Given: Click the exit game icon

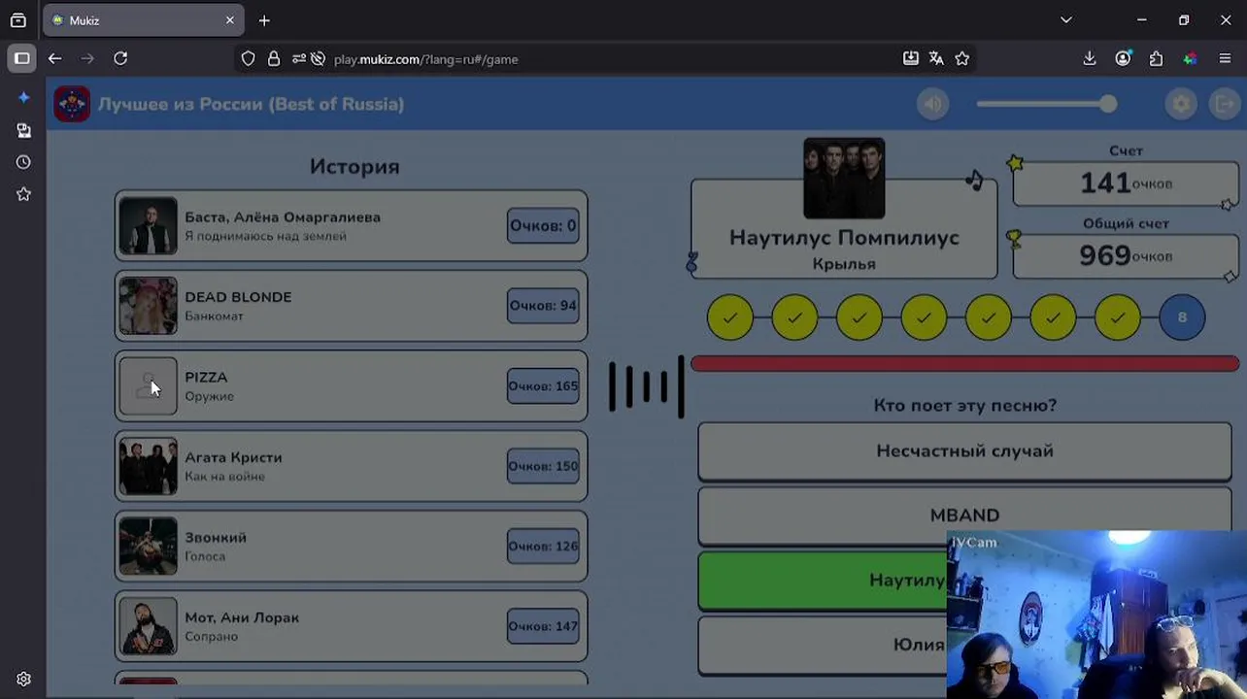Looking at the screenshot, I should pyautogui.click(x=1225, y=104).
